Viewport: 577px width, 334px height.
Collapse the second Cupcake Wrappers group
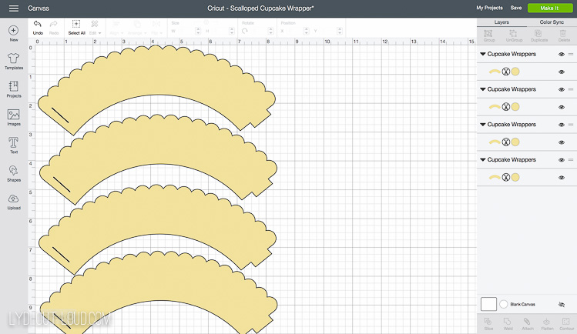(x=483, y=89)
